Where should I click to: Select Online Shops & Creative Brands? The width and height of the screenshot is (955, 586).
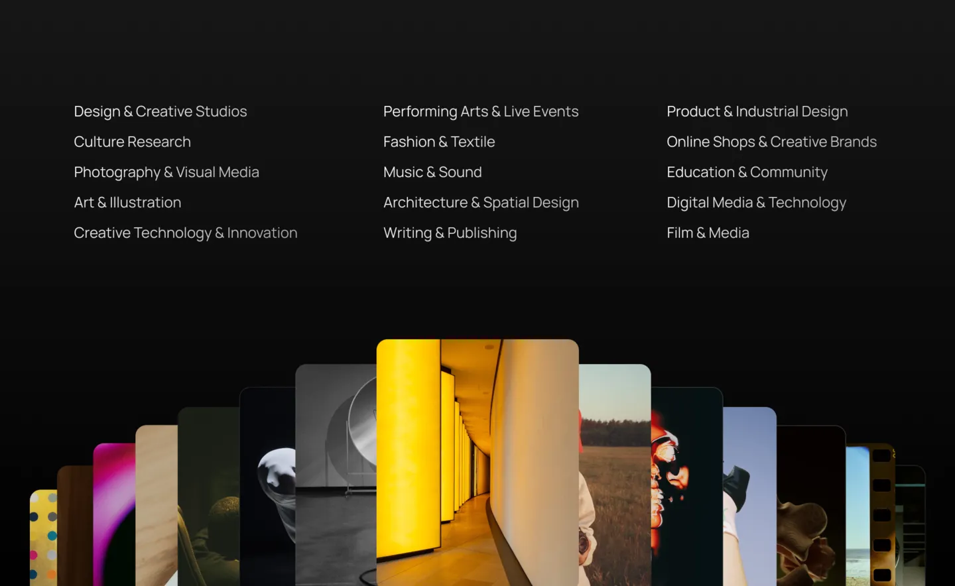(x=771, y=142)
